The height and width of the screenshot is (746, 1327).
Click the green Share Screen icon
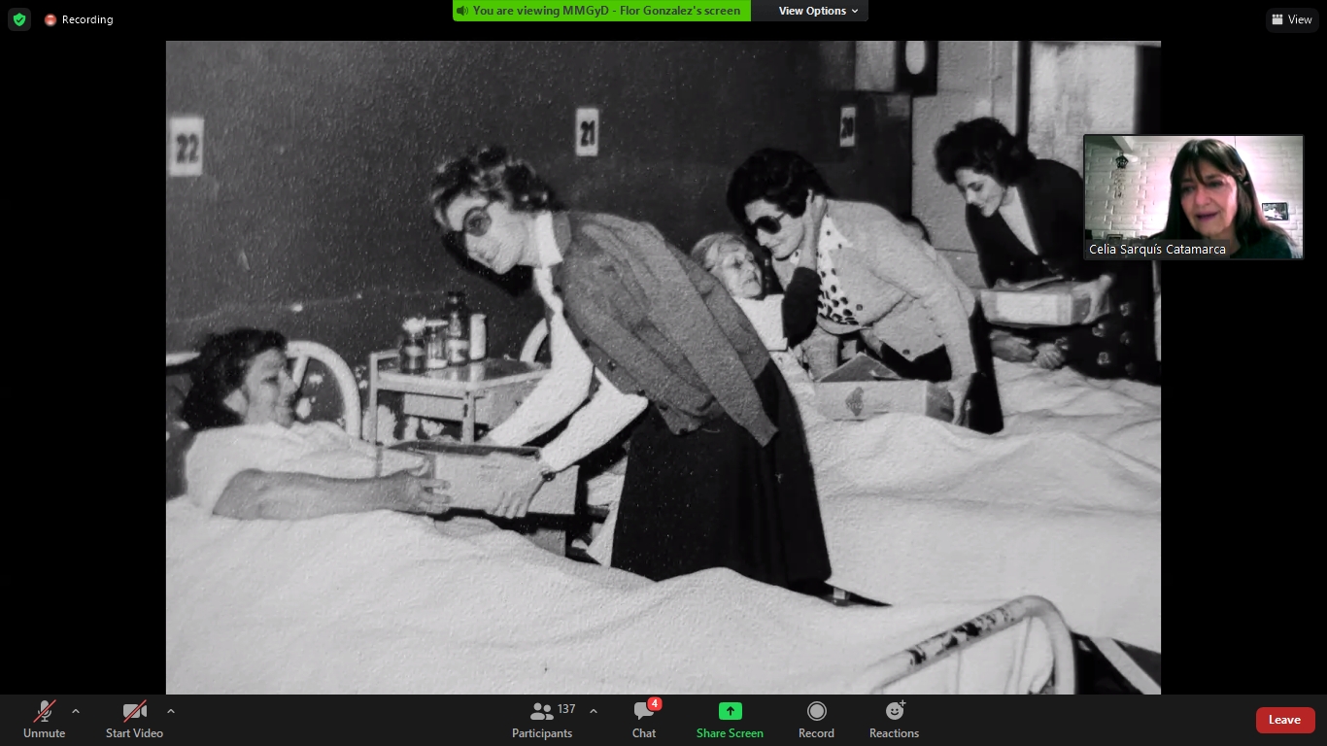[730, 712]
